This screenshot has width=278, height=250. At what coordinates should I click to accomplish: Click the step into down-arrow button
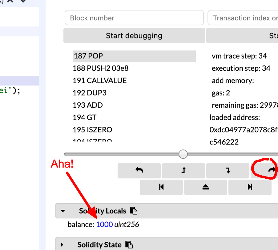tap(228, 171)
